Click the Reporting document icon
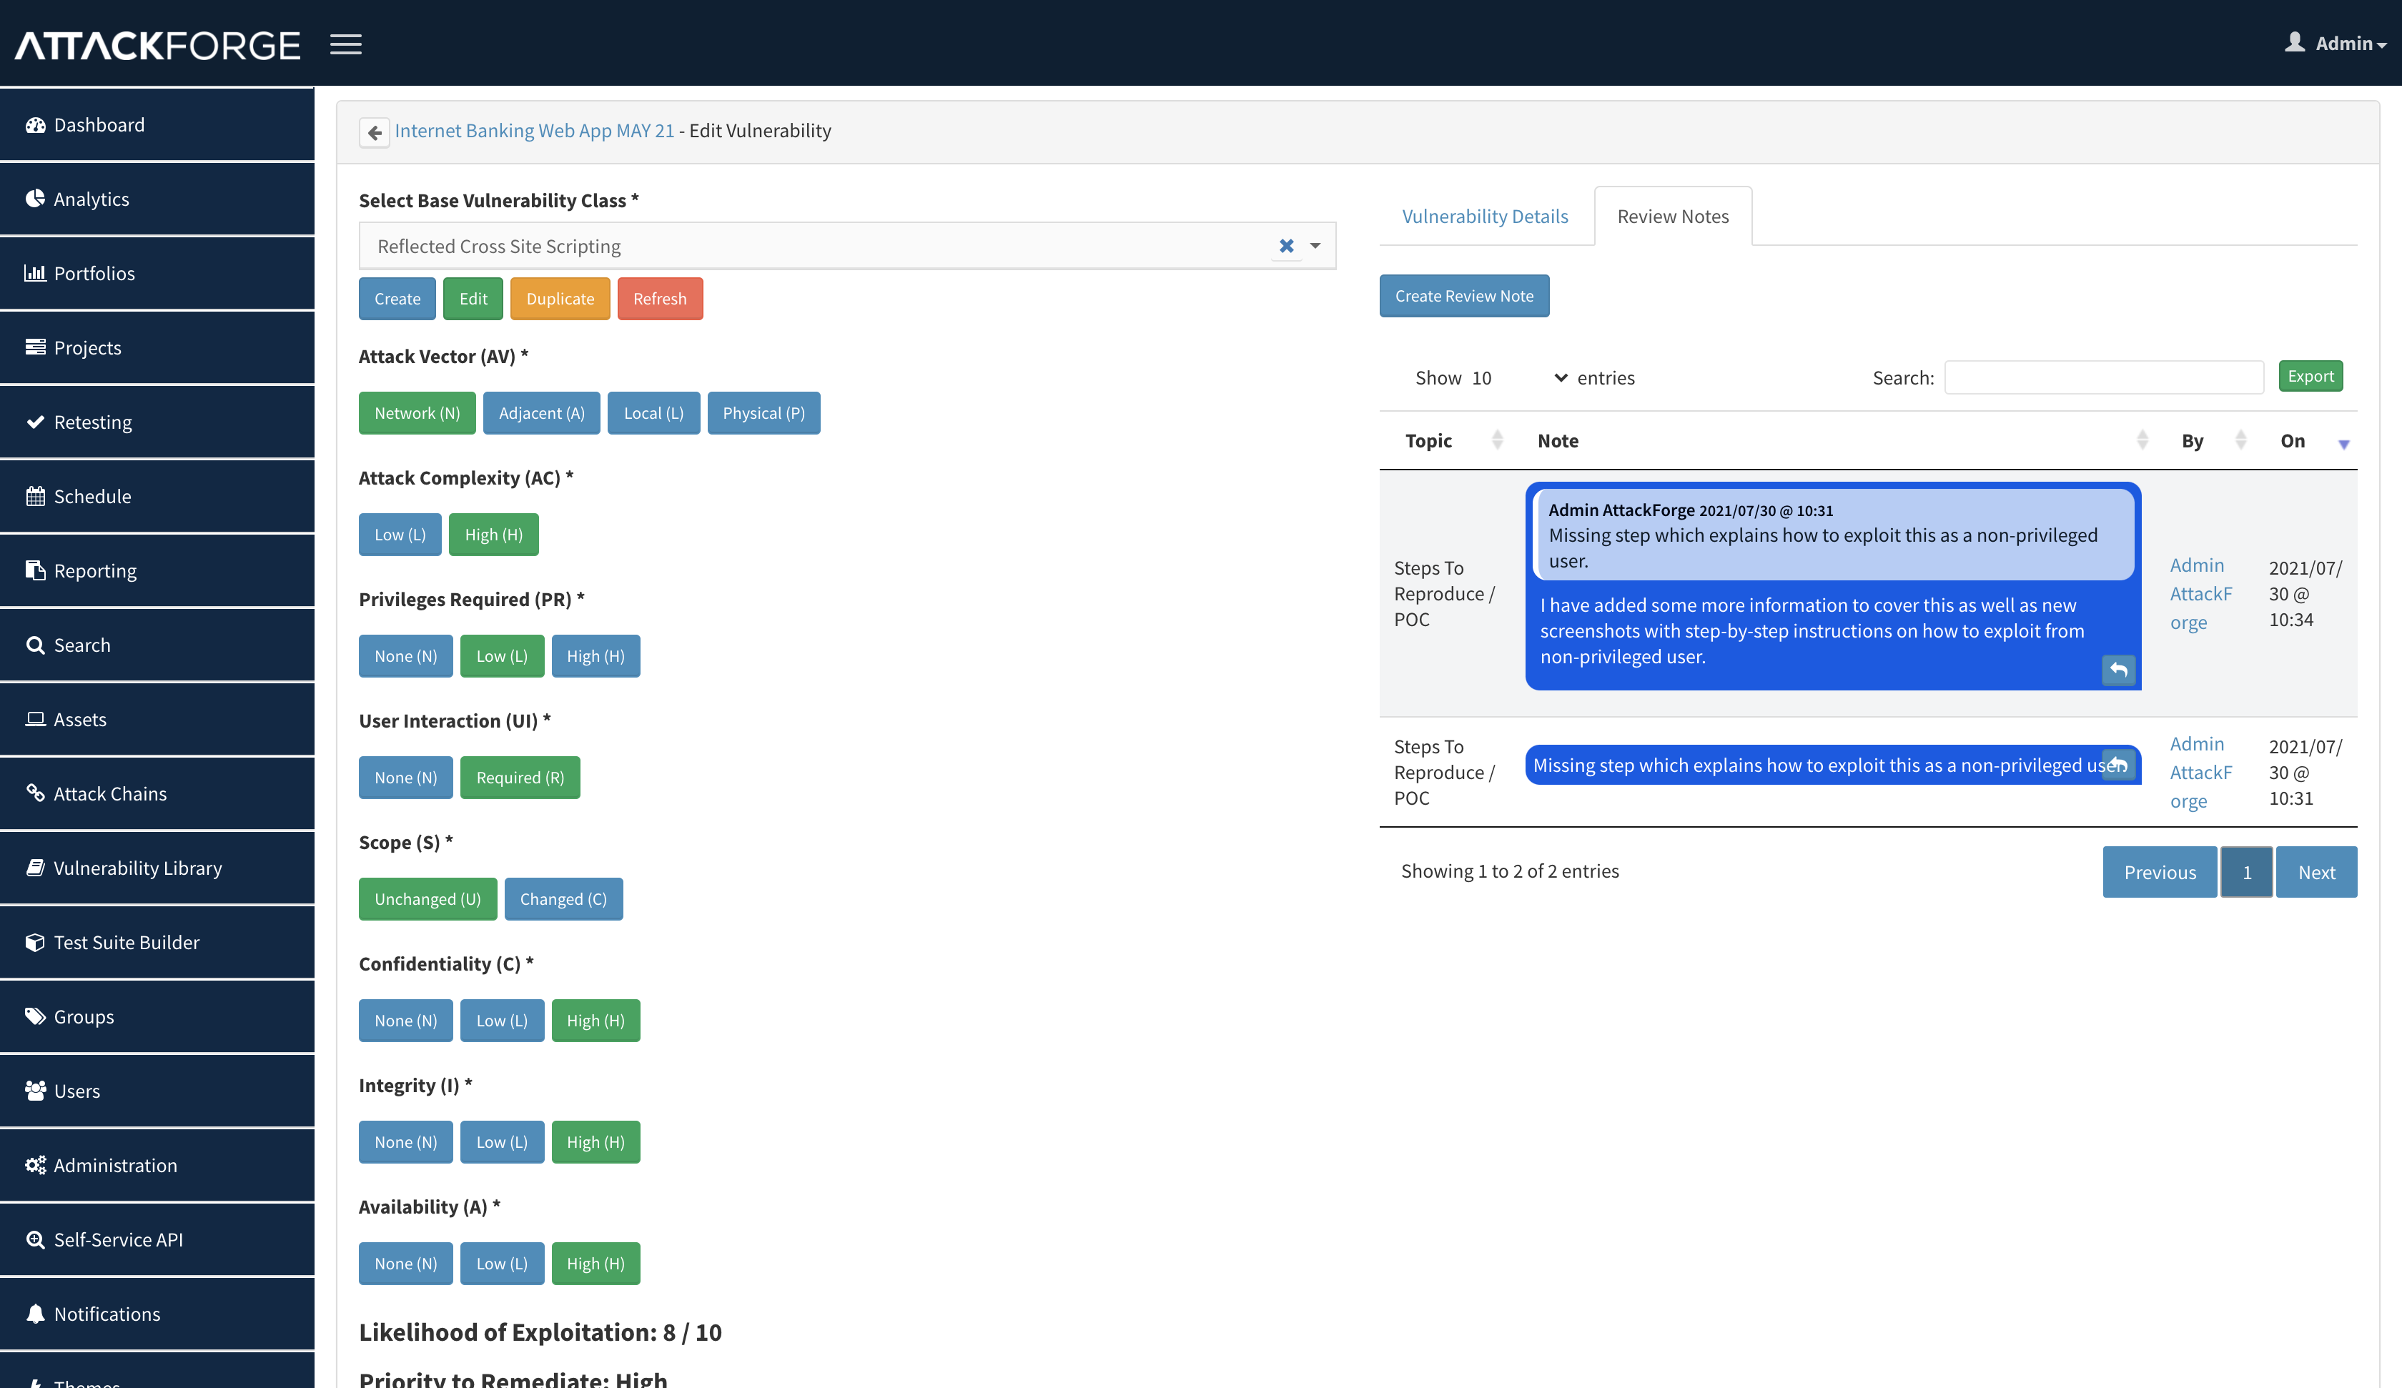Screen dimensions: 2402x1388 point(35,570)
